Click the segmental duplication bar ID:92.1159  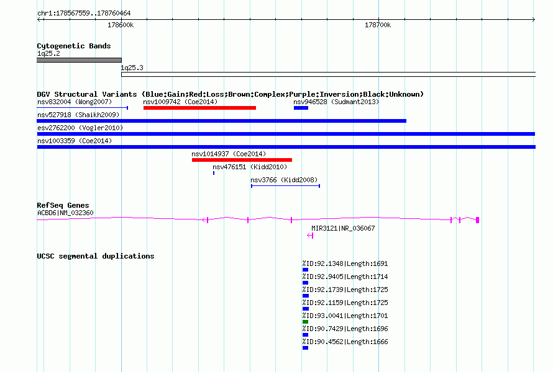(306, 309)
